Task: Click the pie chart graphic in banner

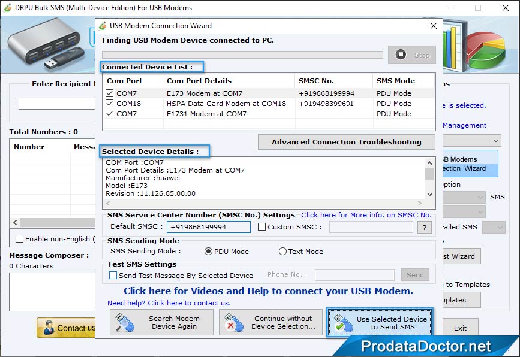Action: point(486,50)
